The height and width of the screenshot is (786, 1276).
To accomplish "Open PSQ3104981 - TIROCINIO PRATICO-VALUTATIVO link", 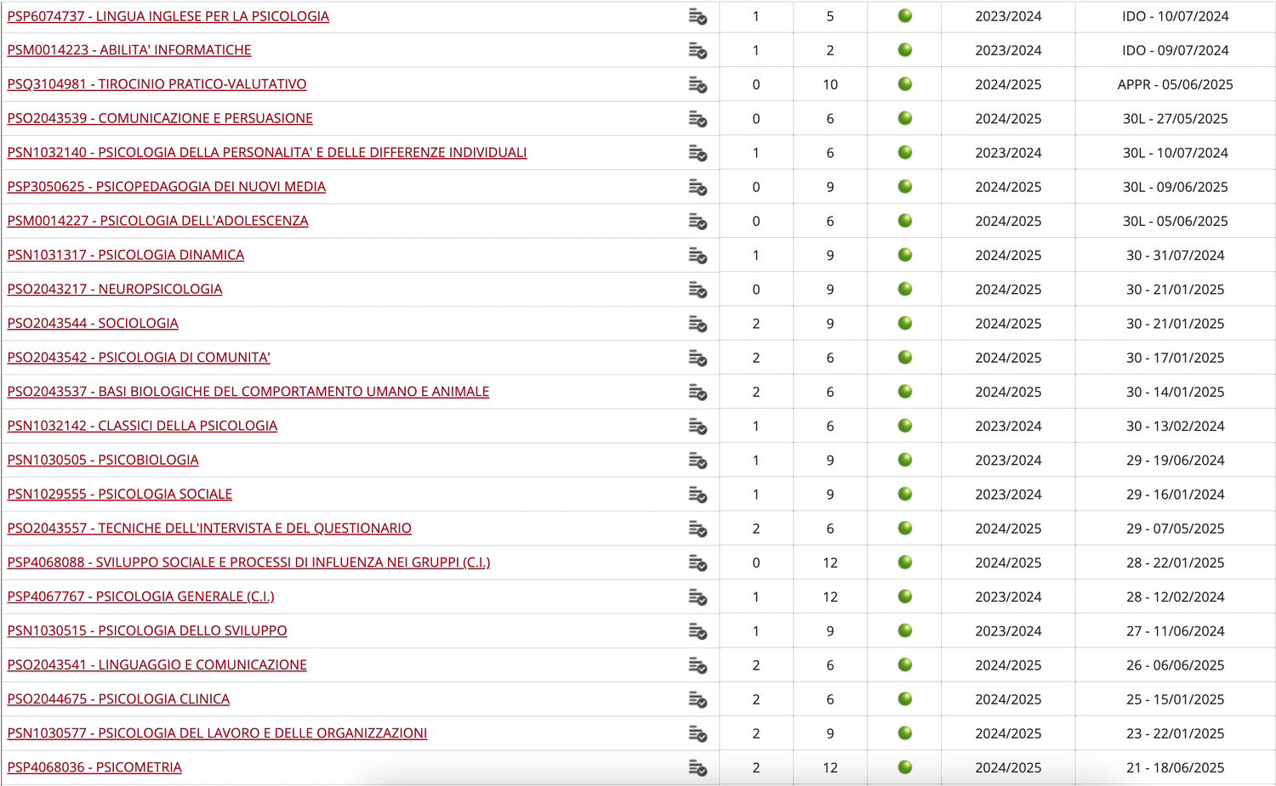I will [157, 84].
